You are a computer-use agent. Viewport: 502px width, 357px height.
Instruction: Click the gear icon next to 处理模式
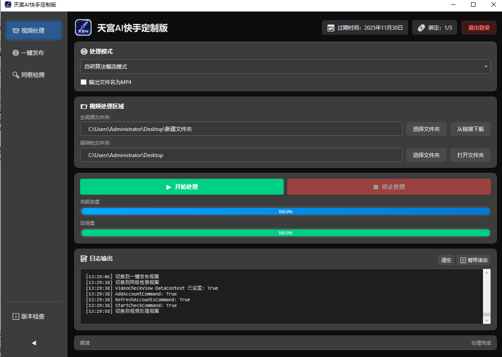pyautogui.click(x=84, y=52)
